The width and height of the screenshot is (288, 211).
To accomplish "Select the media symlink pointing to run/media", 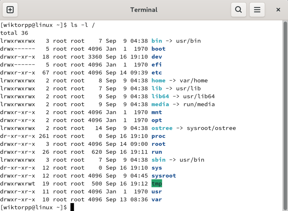I will 160,104.
